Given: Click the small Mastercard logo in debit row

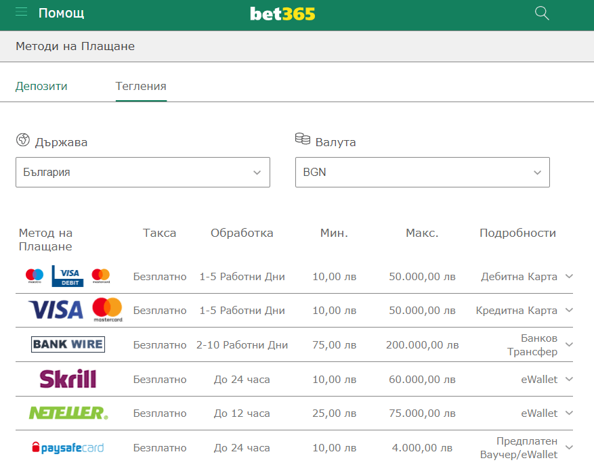Looking at the screenshot, I should click(x=101, y=276).
